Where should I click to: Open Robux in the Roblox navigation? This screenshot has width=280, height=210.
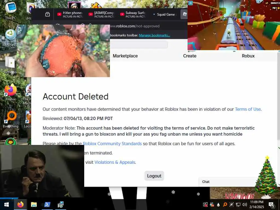pos(248,56)
